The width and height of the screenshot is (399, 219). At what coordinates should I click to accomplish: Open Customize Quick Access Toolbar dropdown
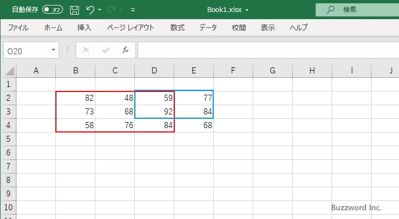[x=133, y=9]
